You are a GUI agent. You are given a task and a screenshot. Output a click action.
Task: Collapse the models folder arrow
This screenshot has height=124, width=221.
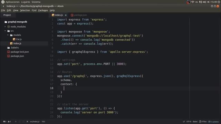[8, 35]
